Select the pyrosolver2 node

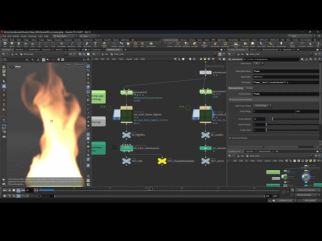(206, 91)
